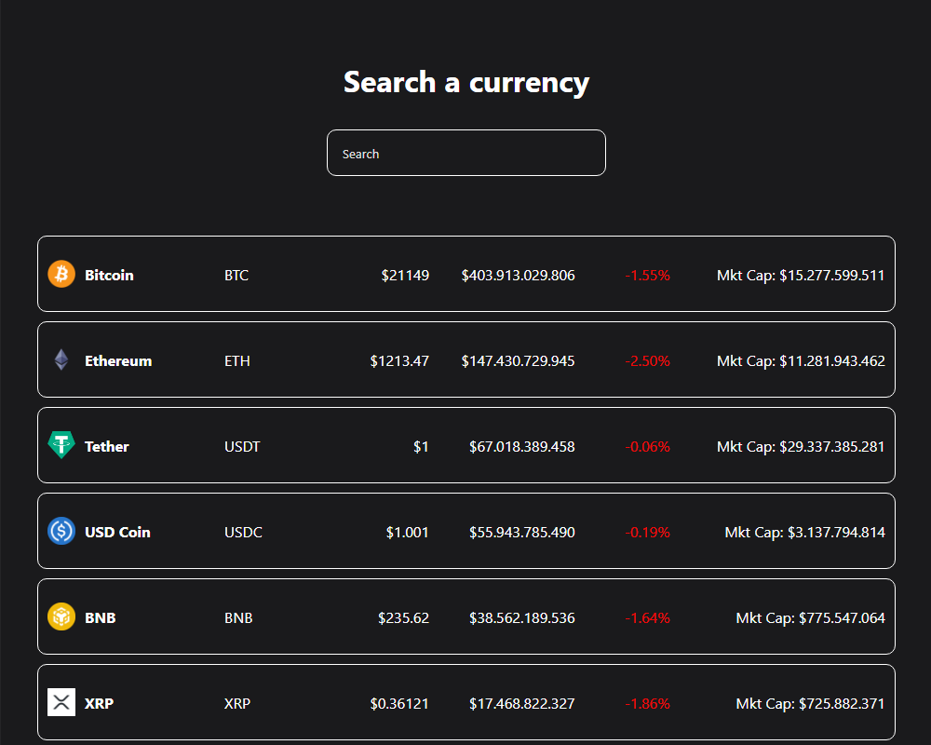The image size is (931, 745).
Task: Click the ETH ticker symbol
Action: click(x=236, y=360)
